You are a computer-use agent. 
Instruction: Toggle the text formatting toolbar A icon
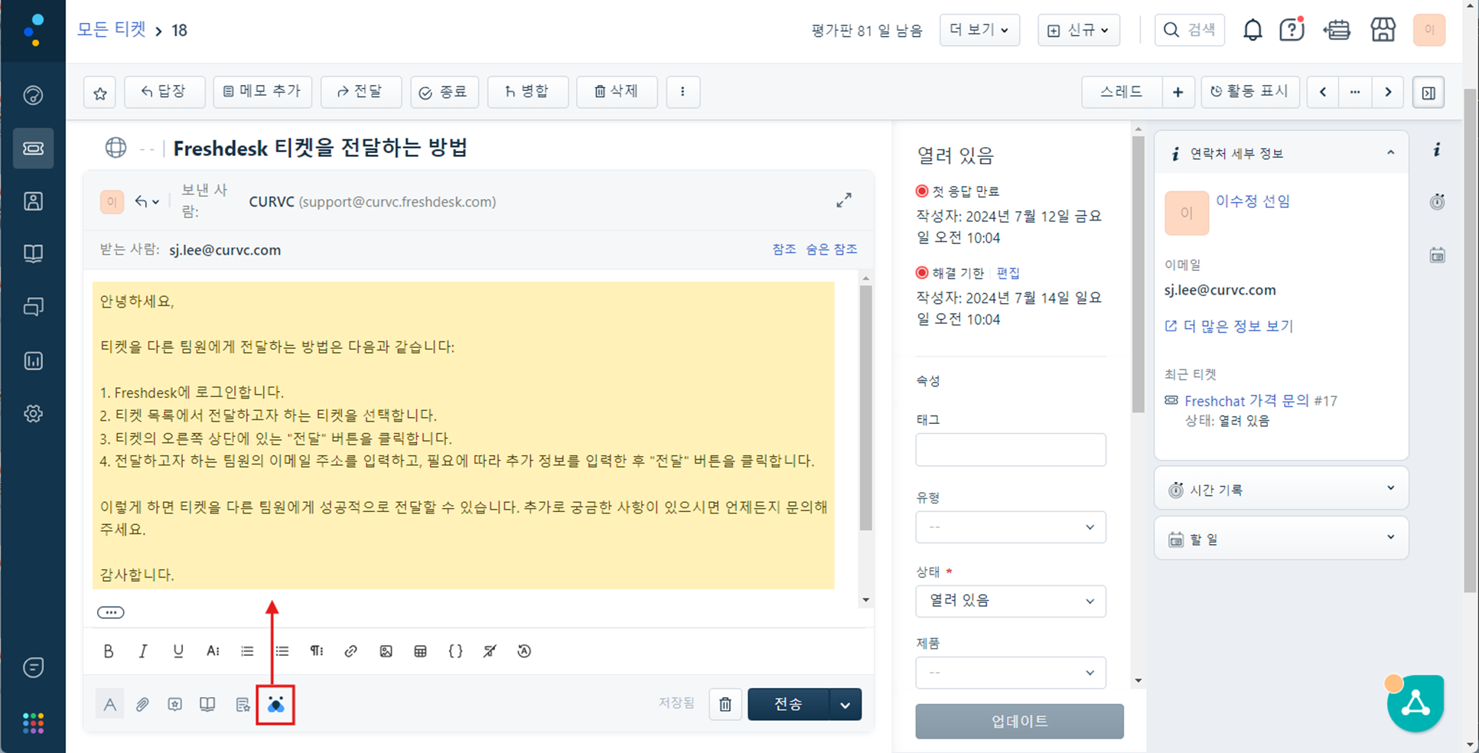tap(110, 705)
